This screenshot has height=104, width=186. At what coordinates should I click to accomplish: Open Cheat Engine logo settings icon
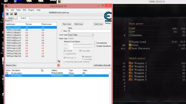108,16
